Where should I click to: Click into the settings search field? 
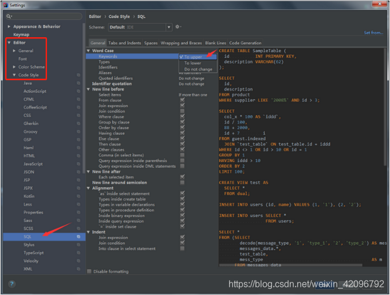44,17
